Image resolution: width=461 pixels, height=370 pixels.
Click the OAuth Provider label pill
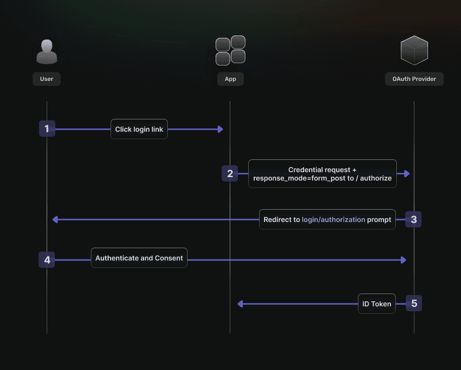(x=414, y=79)
